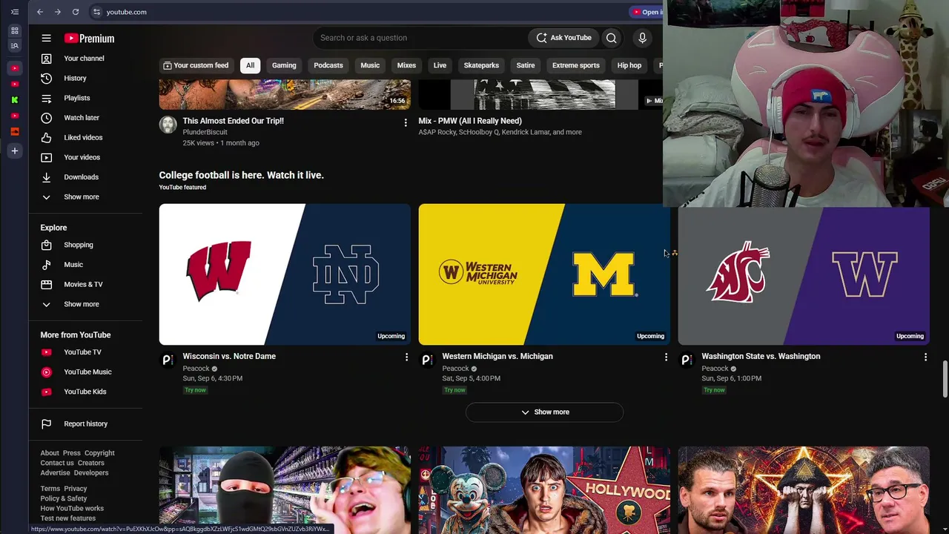Select the All filter chip
The image size is (949, 534).
[250, 65]
